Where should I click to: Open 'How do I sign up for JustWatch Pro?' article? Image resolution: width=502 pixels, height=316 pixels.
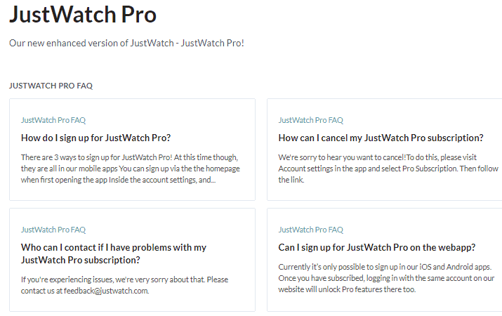[95, 138]
